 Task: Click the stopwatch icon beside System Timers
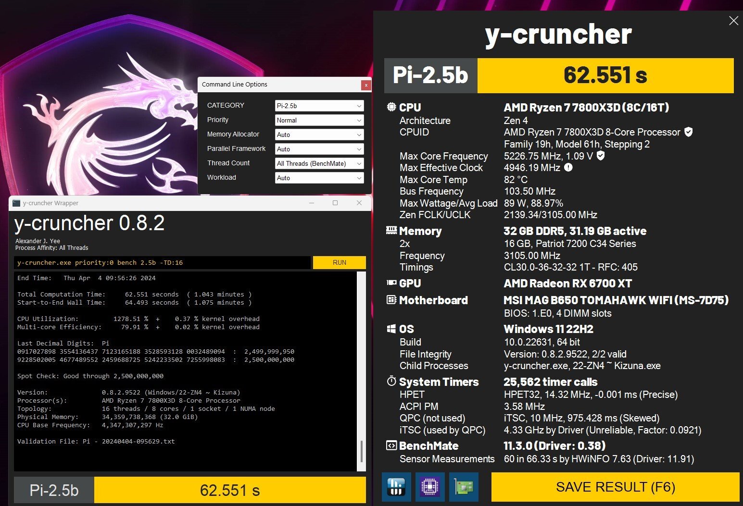[x=391, y=382]
